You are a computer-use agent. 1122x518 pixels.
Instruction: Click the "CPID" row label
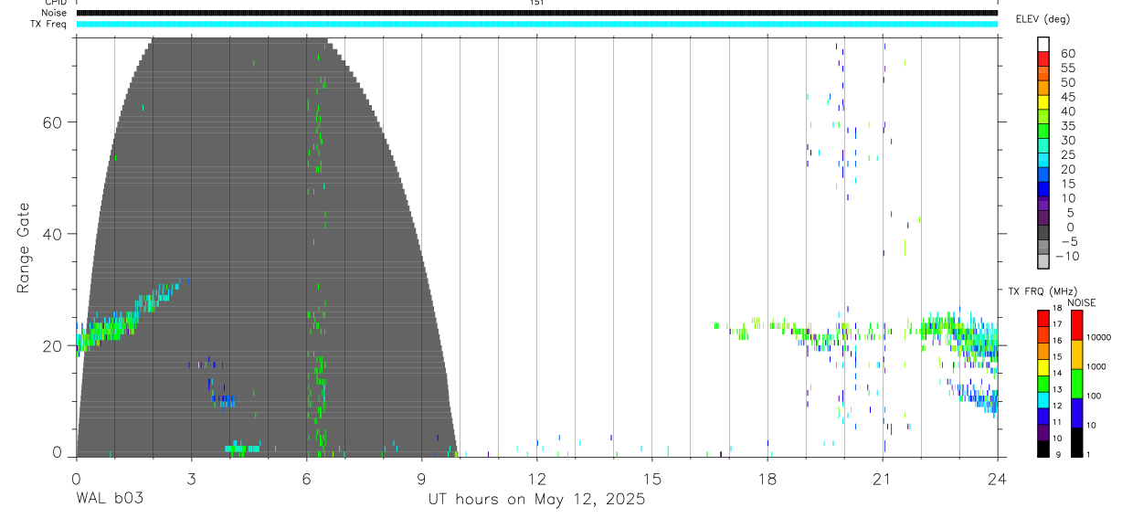tap(55, 3)
